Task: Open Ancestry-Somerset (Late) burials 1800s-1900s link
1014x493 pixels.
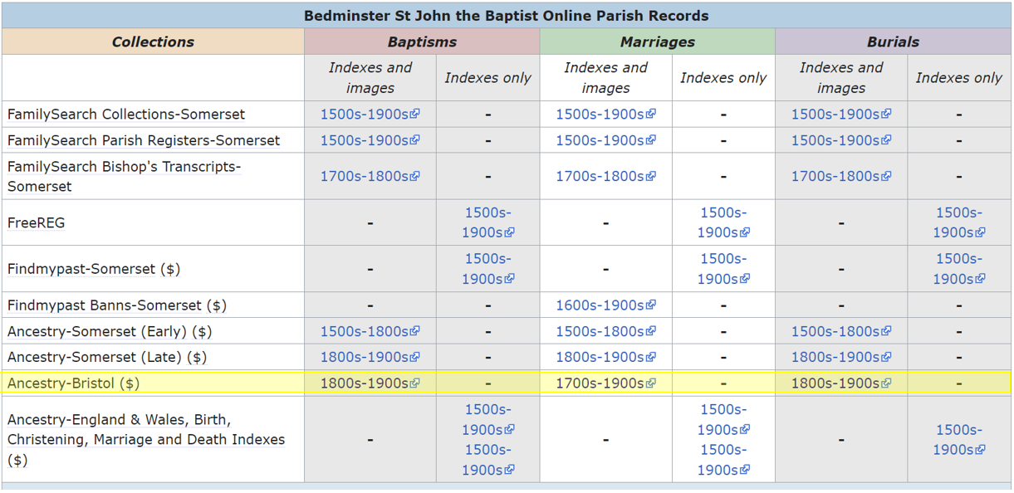Action: tap(841, 357)
